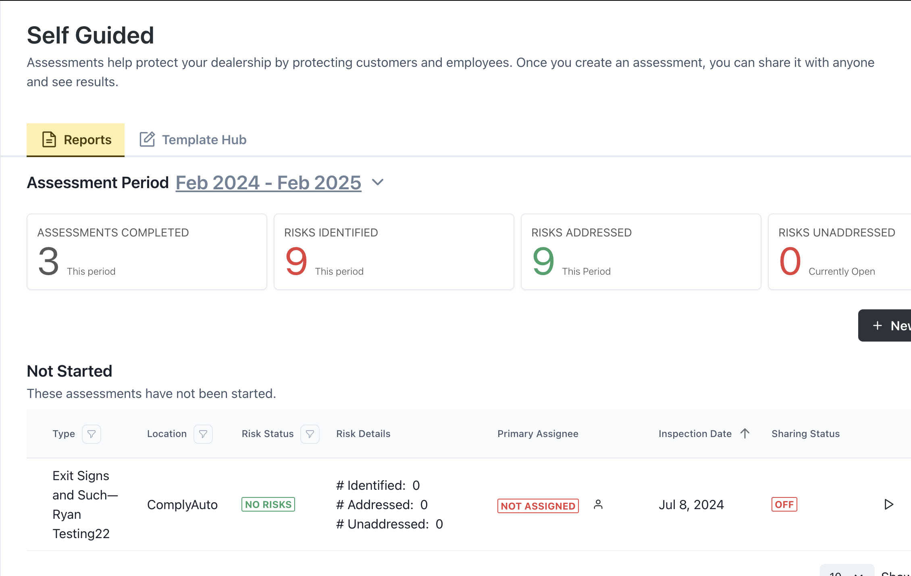Open the Location column filter
The image size is (911, 576).
tap(203, 434)
